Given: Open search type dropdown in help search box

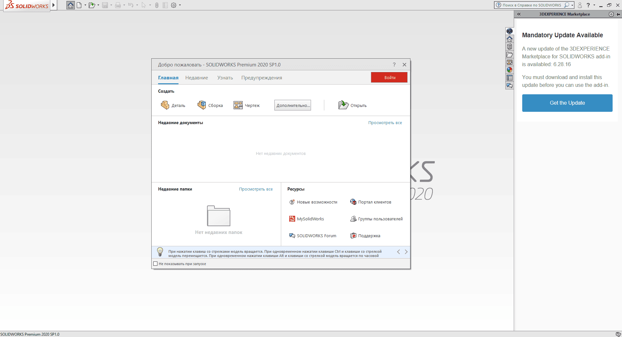Looking at the screenshot, I should (572, 5).
